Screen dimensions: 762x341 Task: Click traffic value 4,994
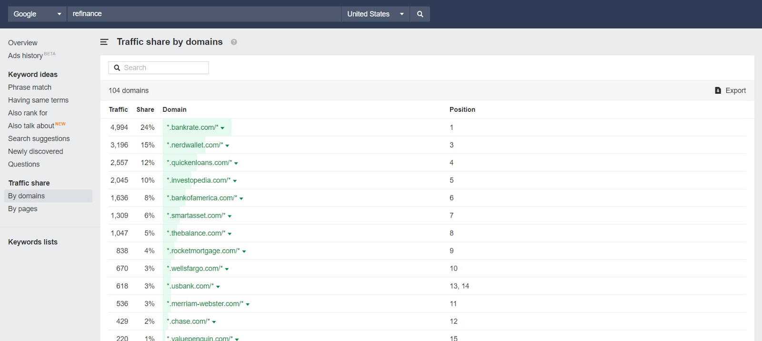(119, 127)
